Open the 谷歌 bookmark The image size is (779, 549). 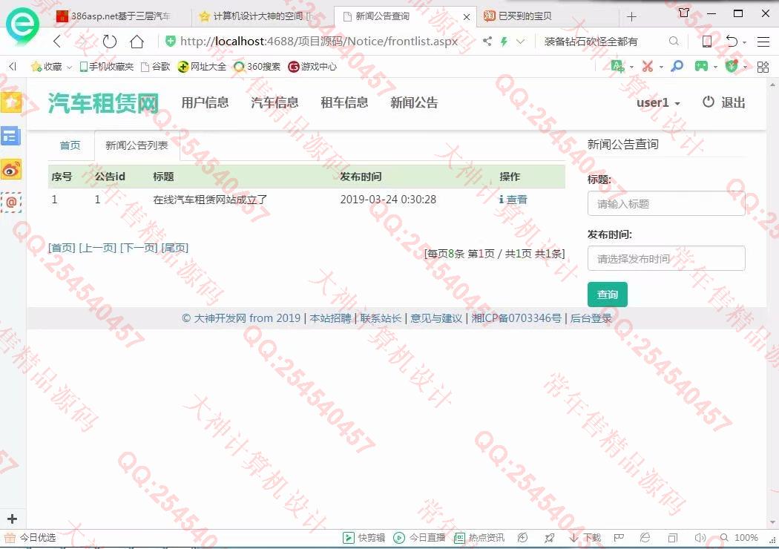156,66
